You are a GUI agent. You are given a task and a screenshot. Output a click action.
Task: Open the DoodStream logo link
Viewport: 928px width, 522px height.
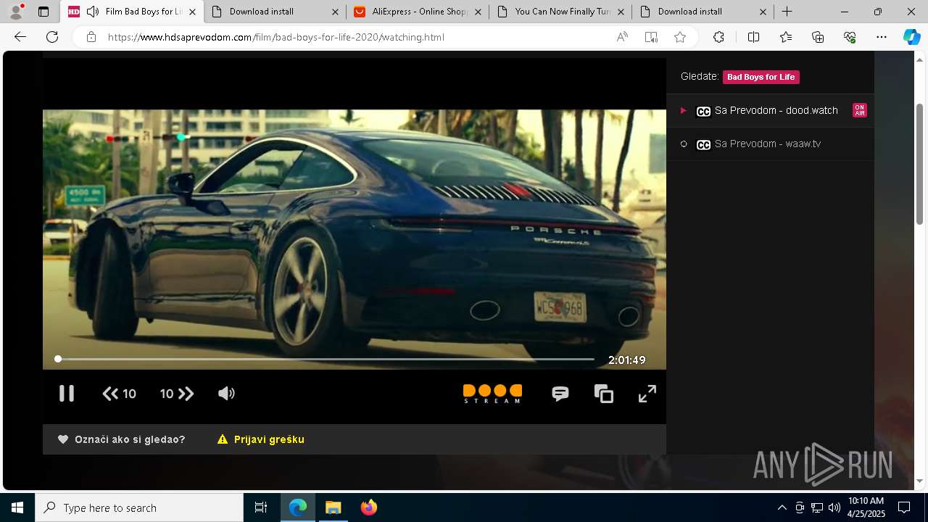point(492,394)
